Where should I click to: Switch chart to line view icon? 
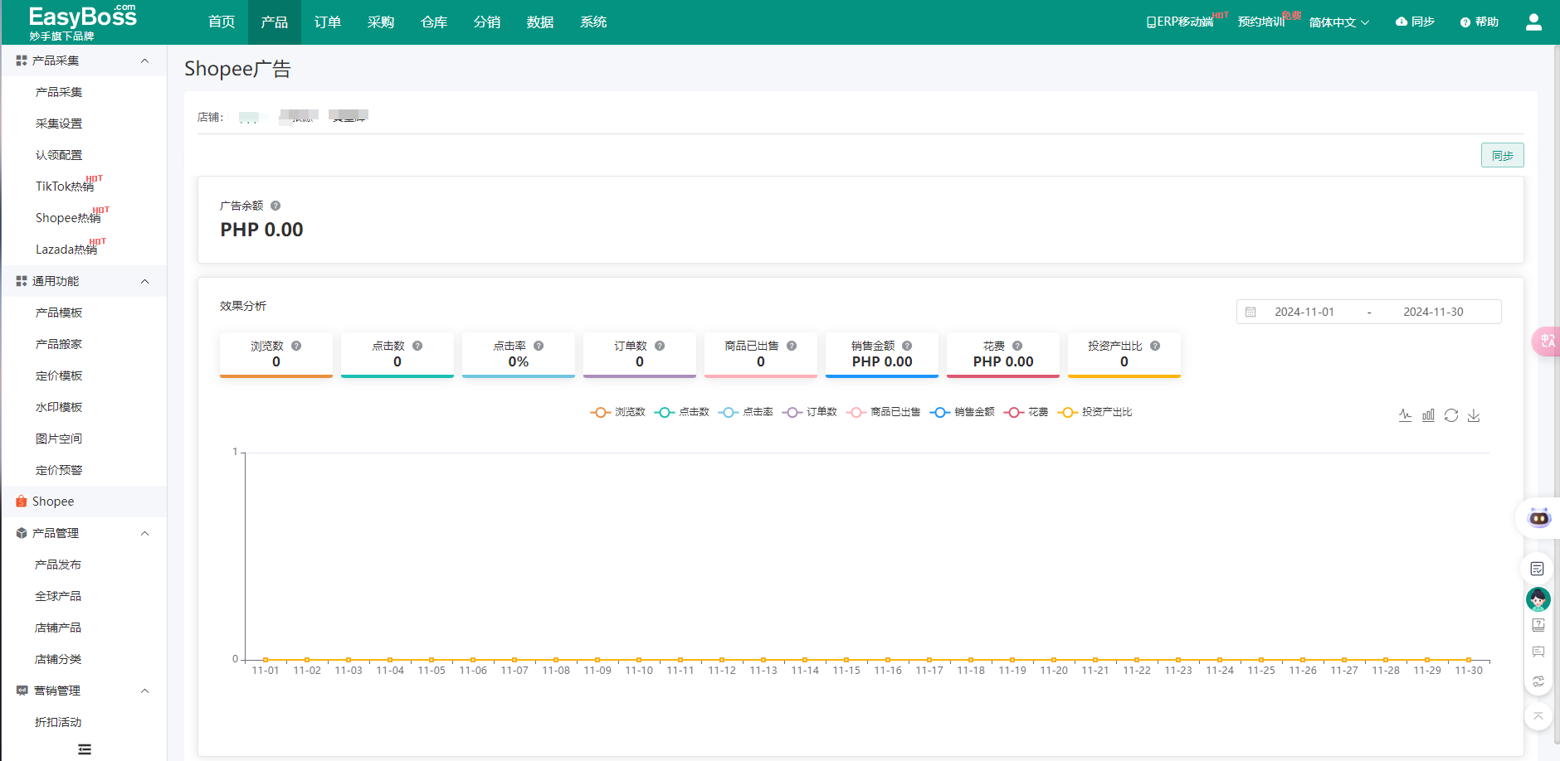[1405, 415]
